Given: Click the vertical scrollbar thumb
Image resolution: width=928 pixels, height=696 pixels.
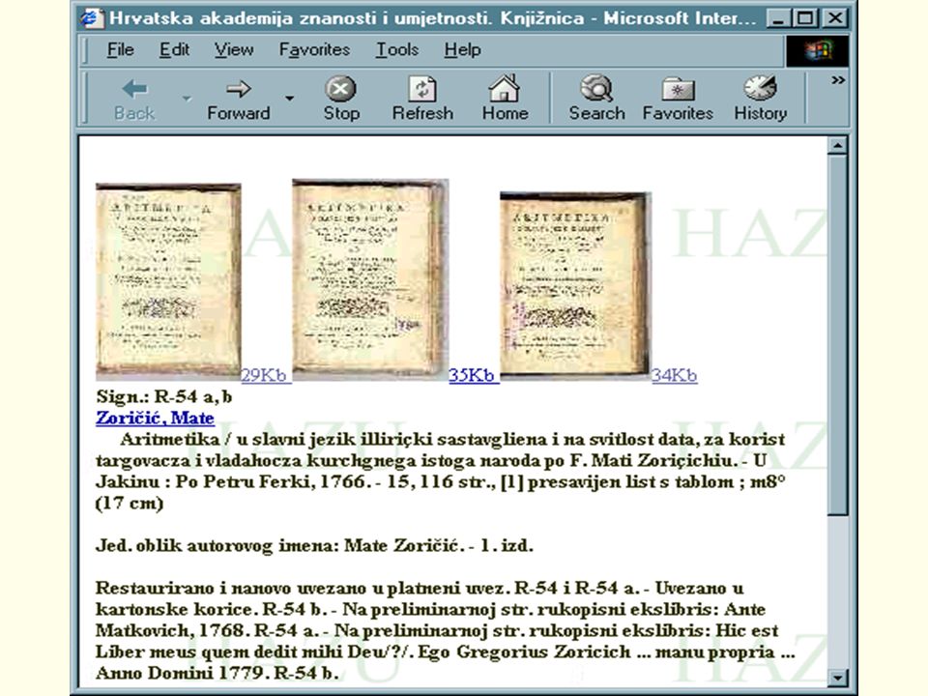Looking at the screenshot, I should (x=837, y=335).
